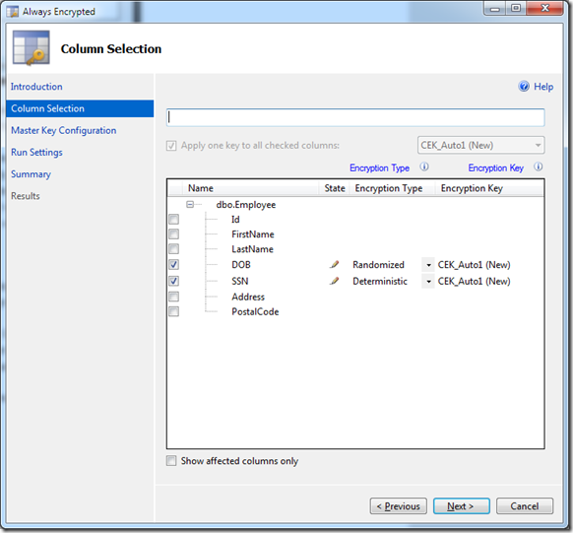This screenshot has height=533, width=573.
Task: Click the pencil state icon for SSN
Action: [x=334, y=281]
